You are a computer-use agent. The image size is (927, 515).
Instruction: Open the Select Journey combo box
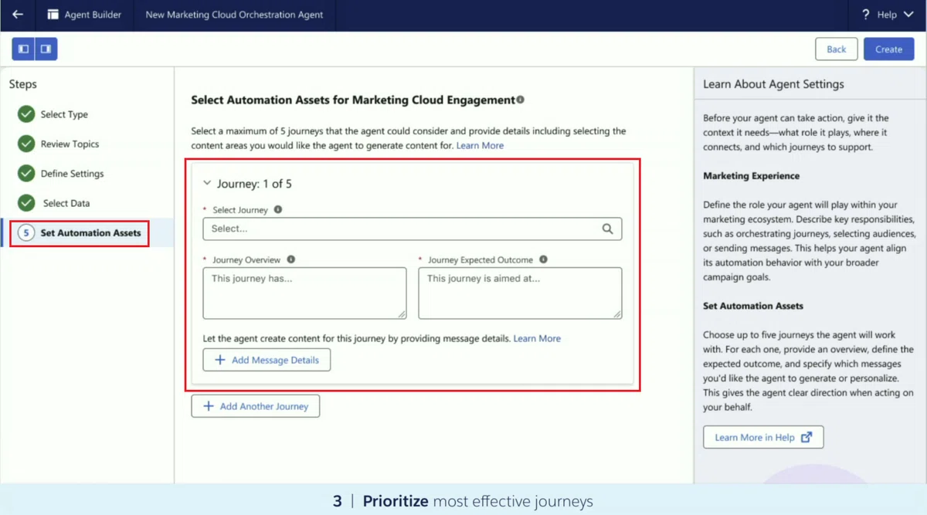point(413,229)
